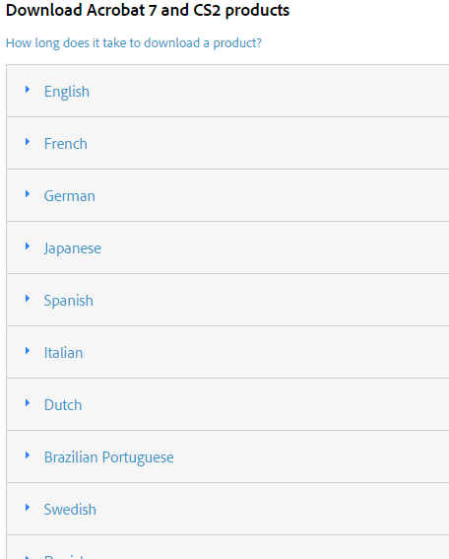Choose the Brazilian Portuguese label

click(108, 457)
